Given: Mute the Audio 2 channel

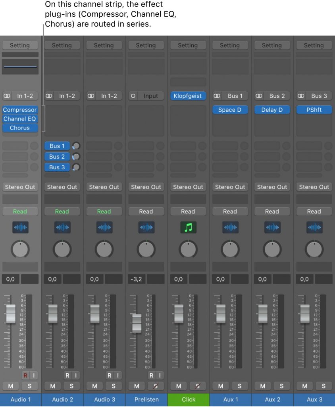Looking at the screenshot, I should click(x=53, y=386).
